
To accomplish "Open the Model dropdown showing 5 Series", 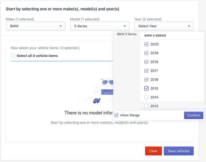I will [100, 26].
